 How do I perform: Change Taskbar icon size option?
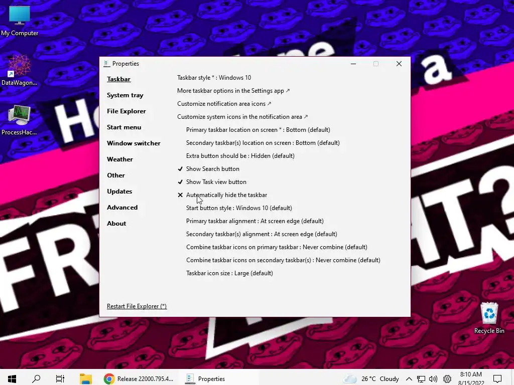pyautogui.click(x=229, y=273)
